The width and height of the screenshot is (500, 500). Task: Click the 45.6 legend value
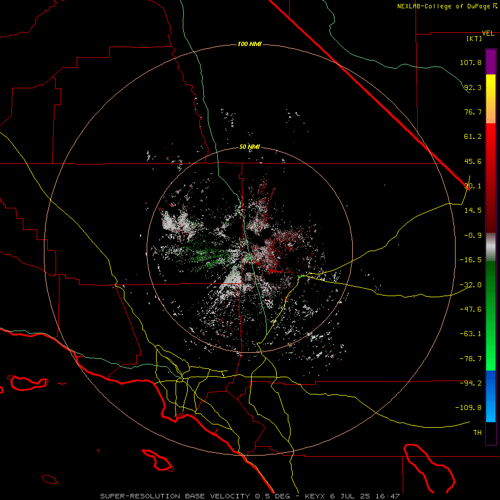pyautogui.click(x=473, y=161)
